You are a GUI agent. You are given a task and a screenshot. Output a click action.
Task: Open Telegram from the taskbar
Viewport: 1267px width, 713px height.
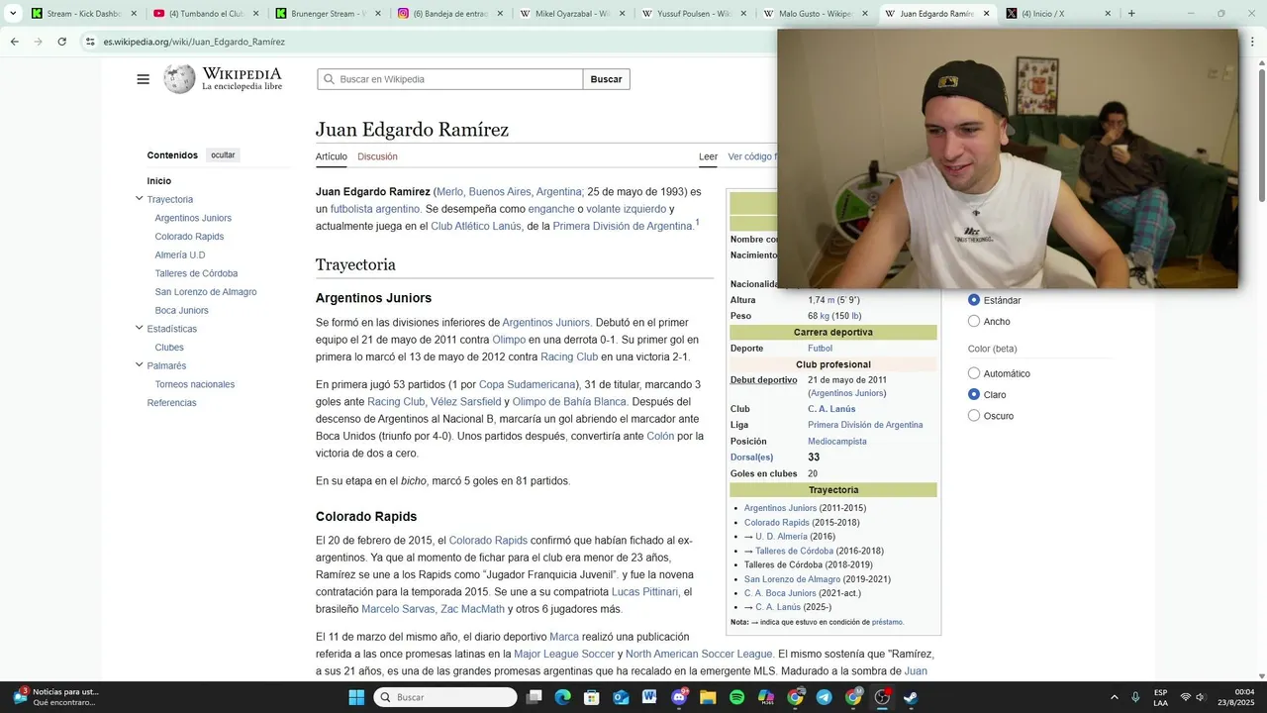tap(824, 697)
